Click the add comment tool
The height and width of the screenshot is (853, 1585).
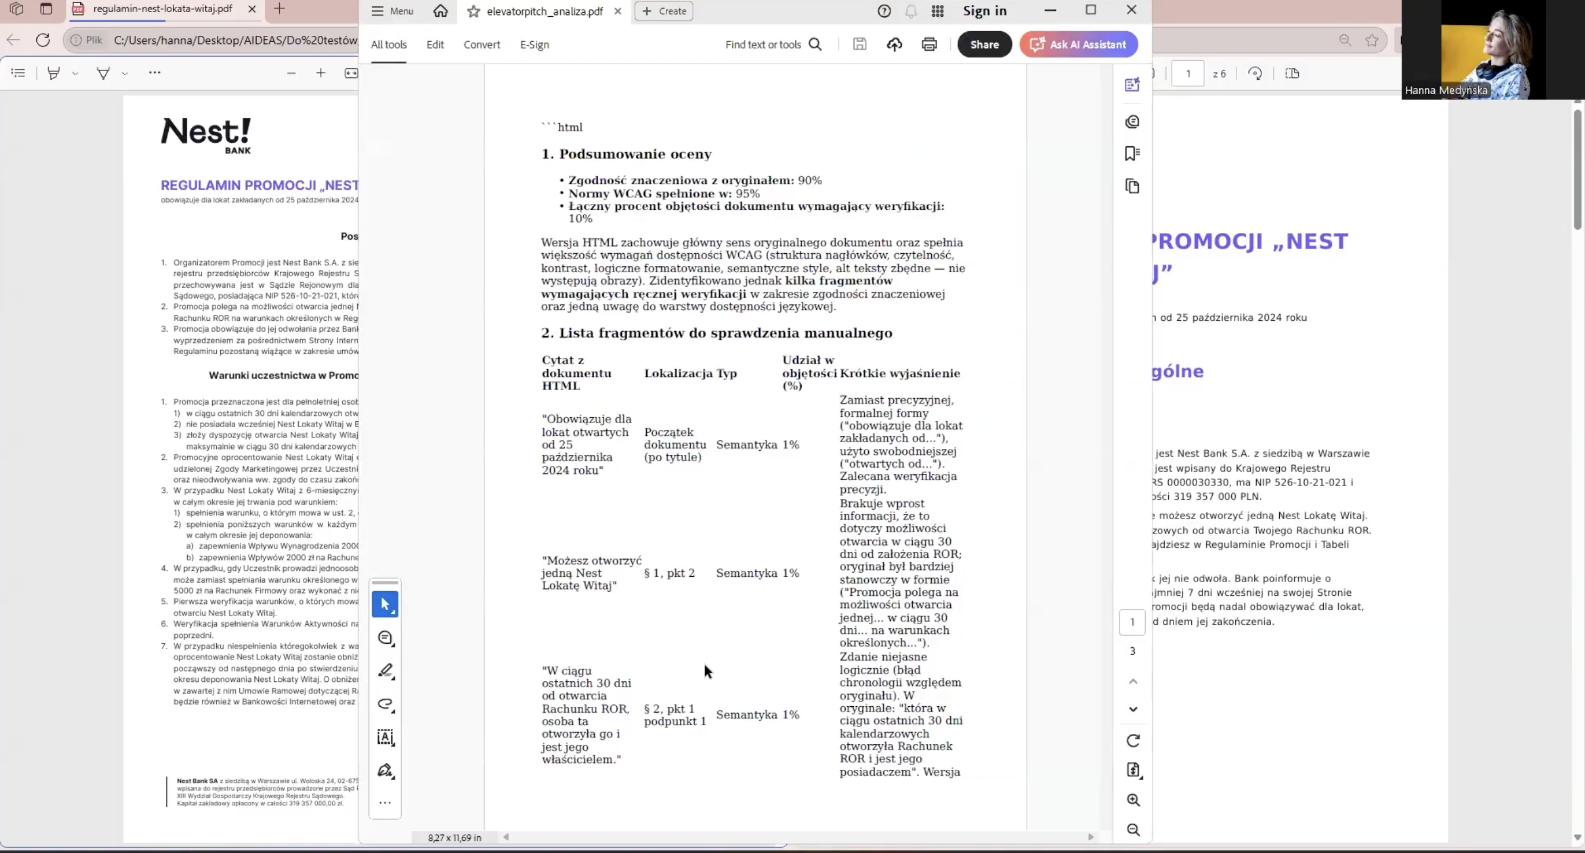pos(385,638)
